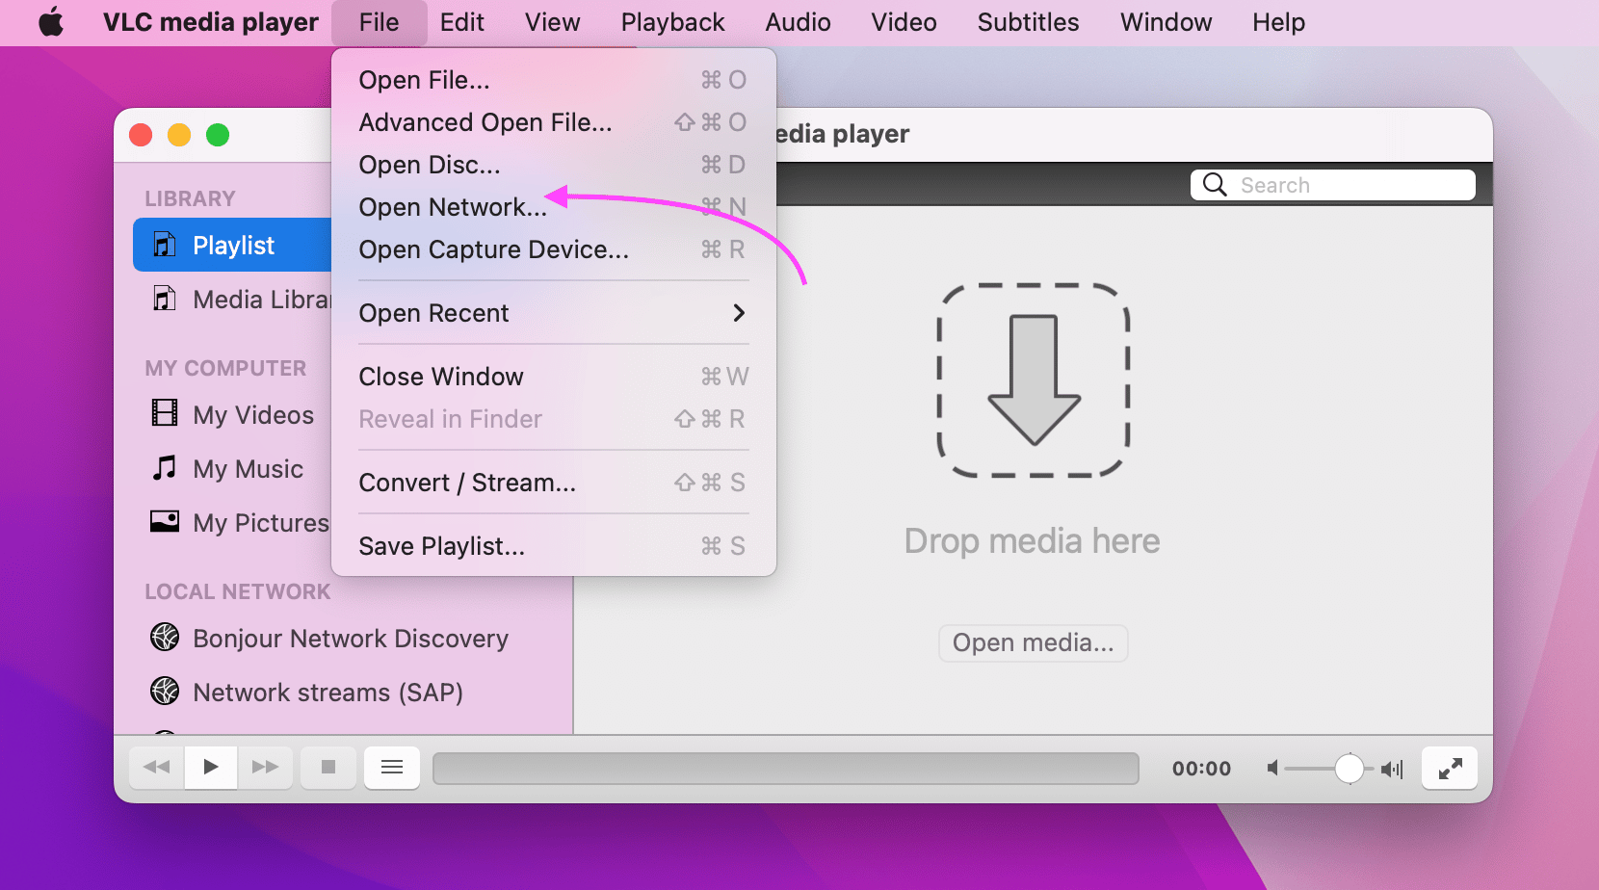Open the Audio menu

click(x=798, y=22)
